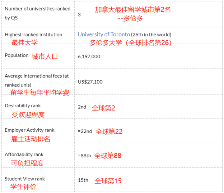Select the 'Affordability rank' label
This screenshot has width=224, height=193.
(24, 154)
